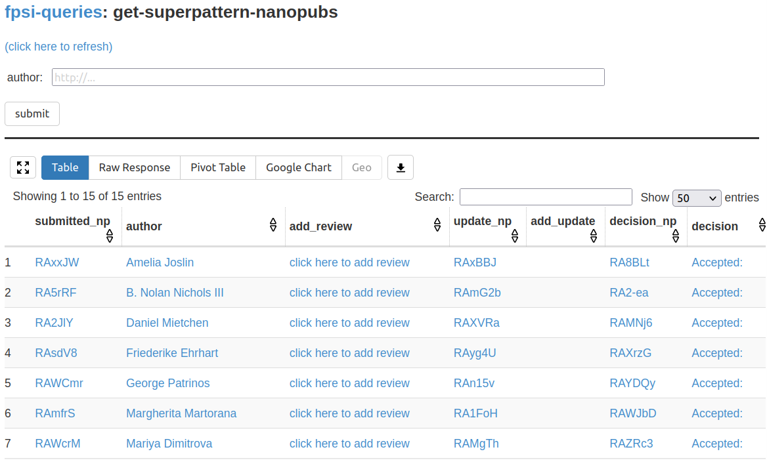Sort by decision column arrows
Viewport: 767px width, 460px height.
[x=762, y=225]
